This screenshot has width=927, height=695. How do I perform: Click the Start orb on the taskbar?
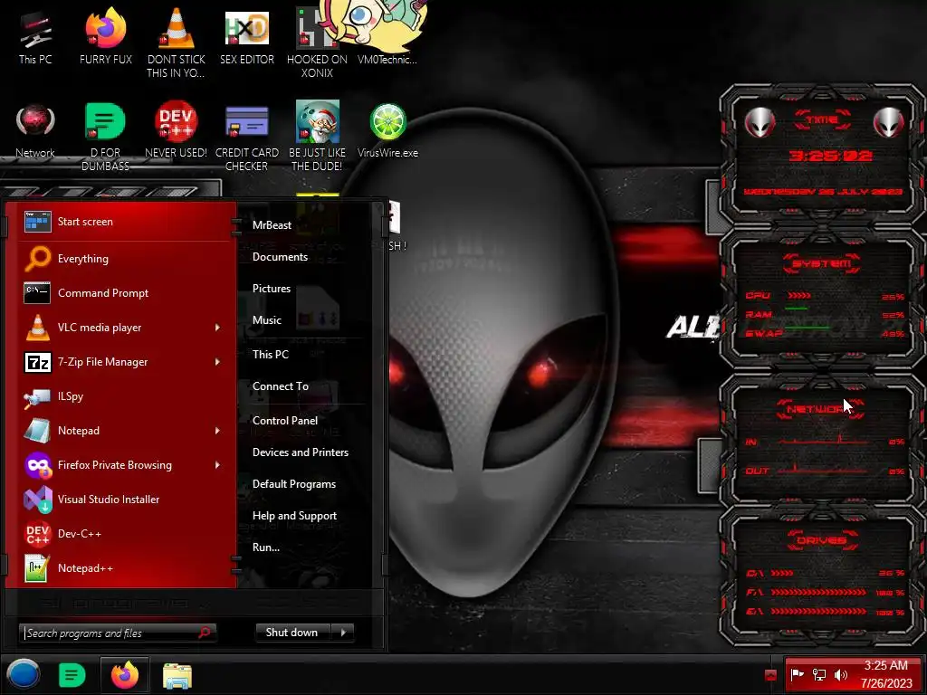23,674
